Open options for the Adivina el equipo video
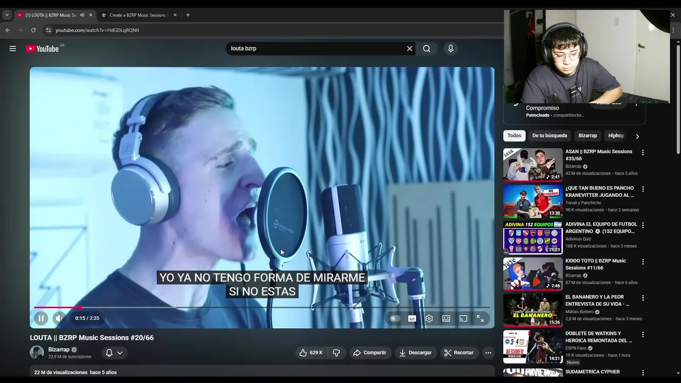This screenshot has height=383, width=681. [643, 226]
